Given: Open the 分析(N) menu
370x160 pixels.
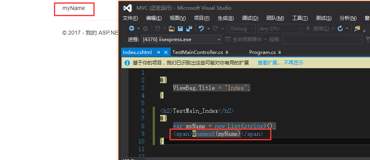Looking at the screenshot, I should click(x=348, y=18).
